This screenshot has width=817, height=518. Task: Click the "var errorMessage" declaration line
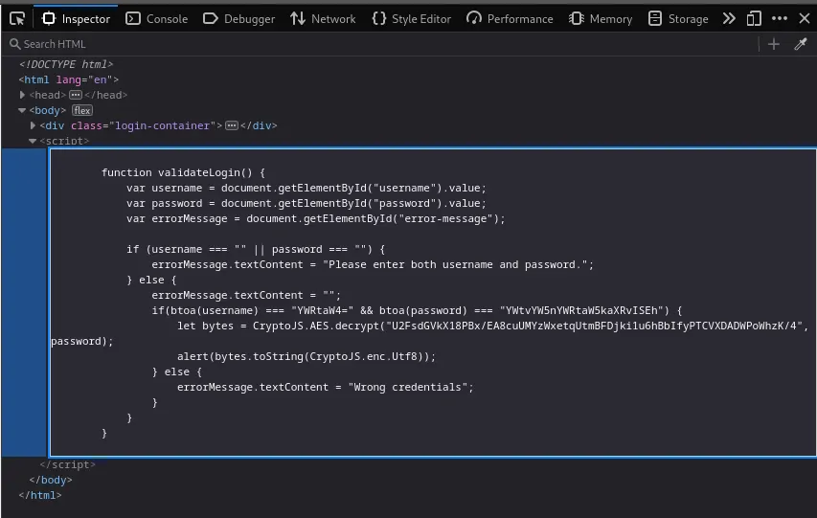tap(316, 218)
